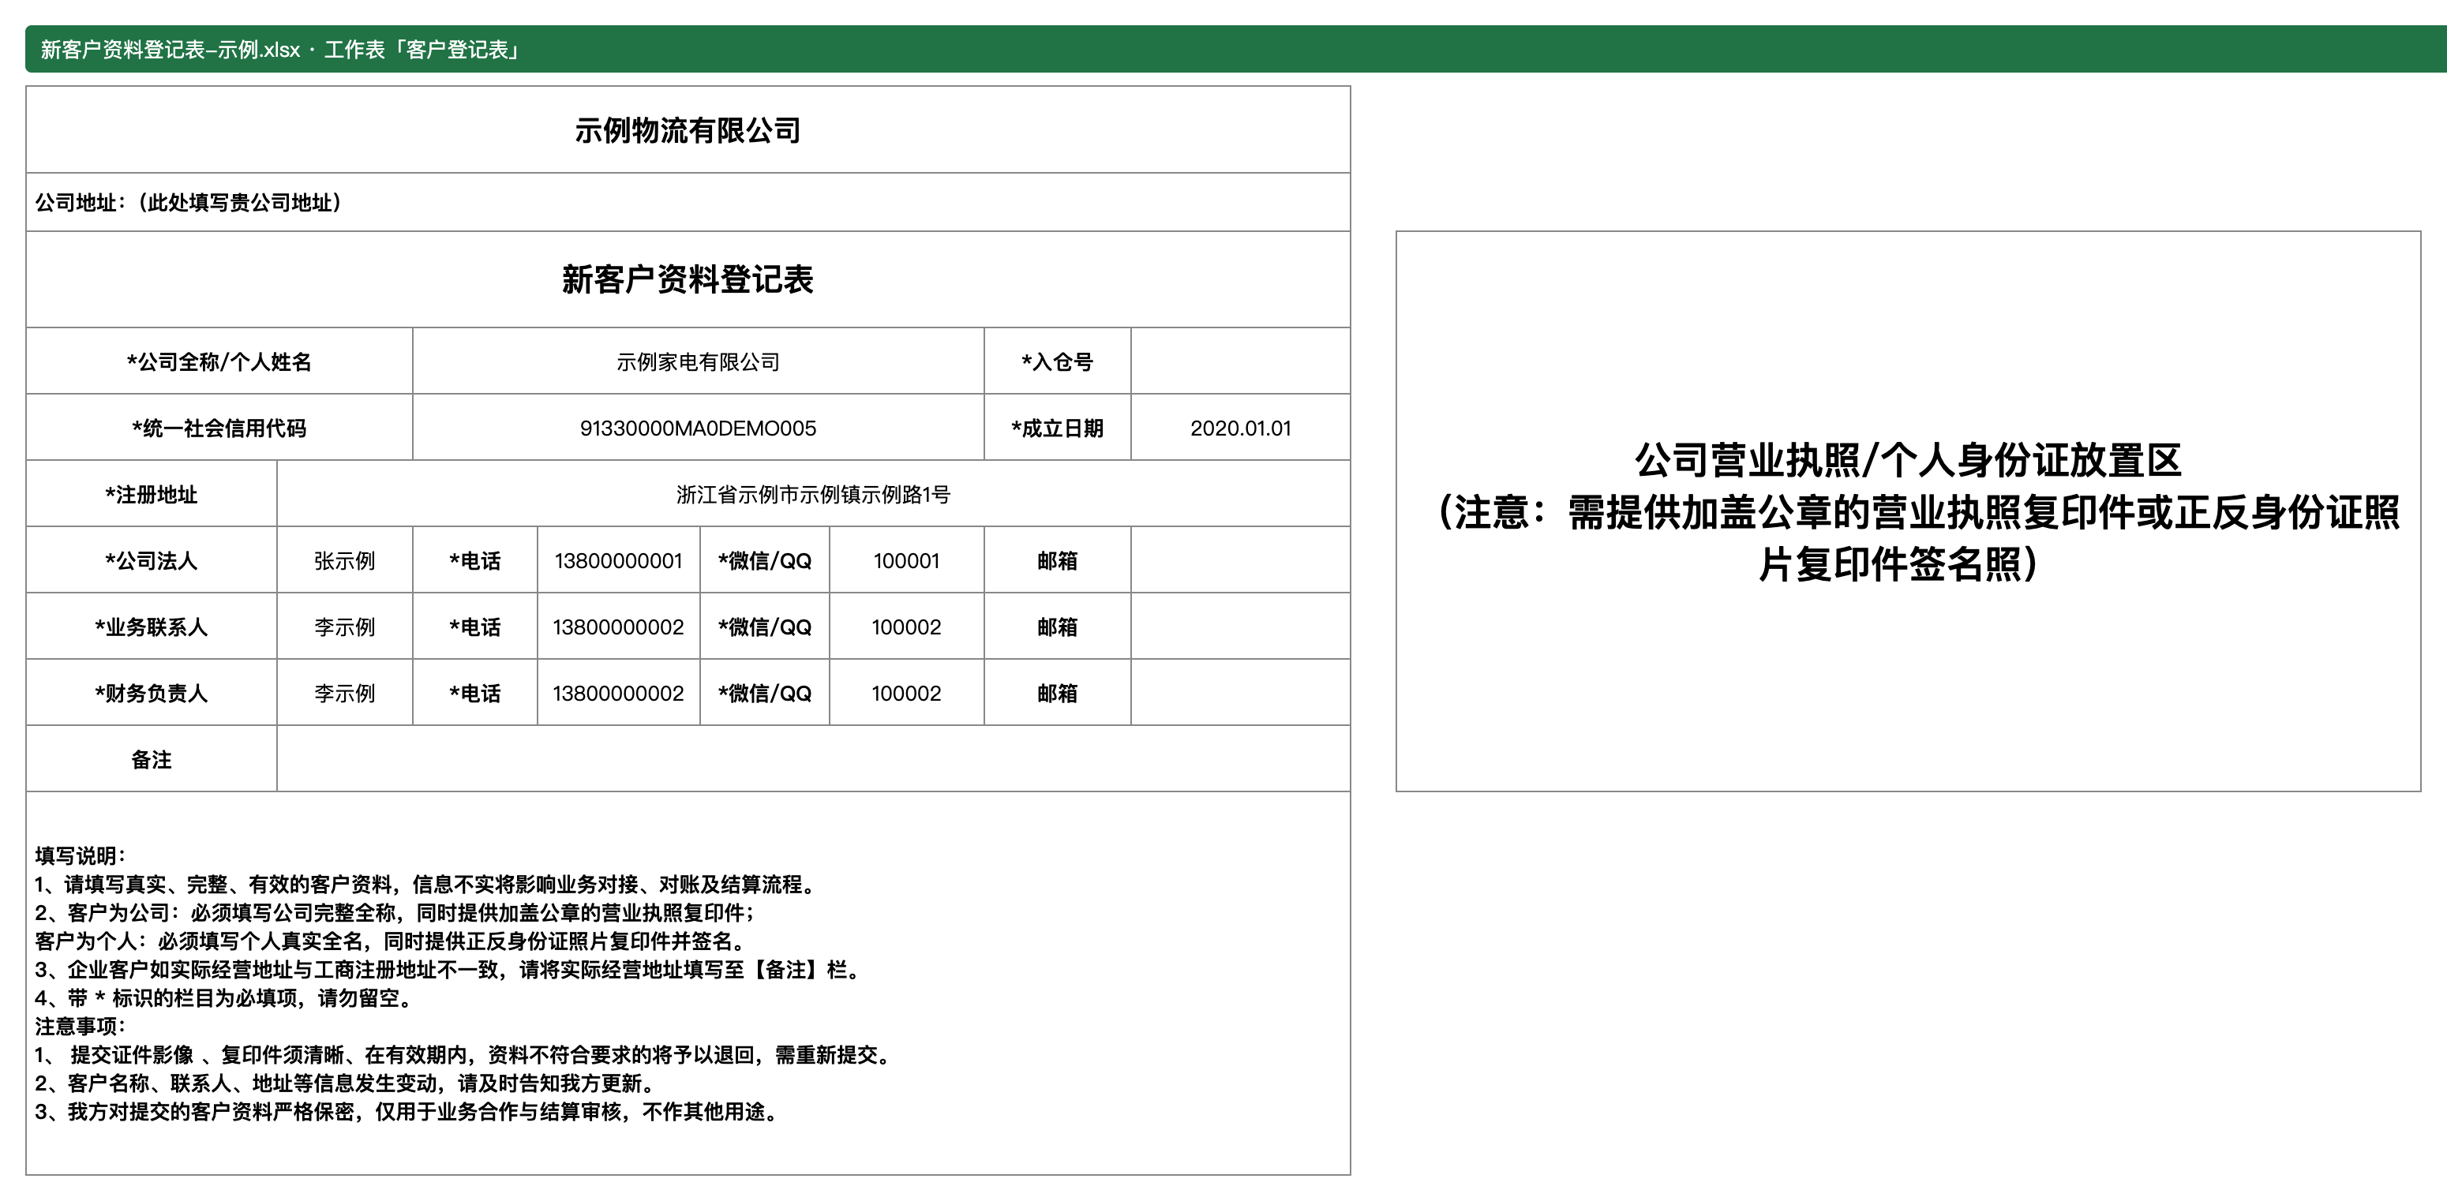The width and height of the screenshot is (2447, 1201).
Task: Select the line about 带 * 标识的栏目为必填项
Action: click(224, 998)
